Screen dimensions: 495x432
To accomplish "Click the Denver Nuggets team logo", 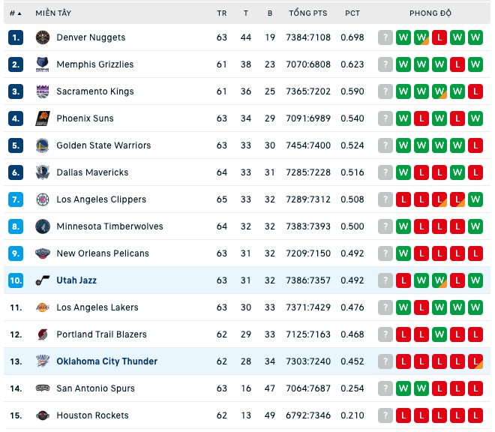I will coord(43,37).
